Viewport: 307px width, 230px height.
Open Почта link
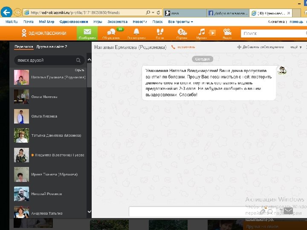pos(28,22)
